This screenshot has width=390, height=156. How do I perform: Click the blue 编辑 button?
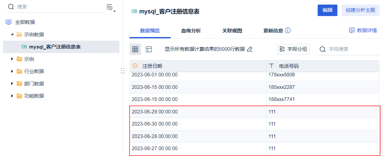tap(327, 10)
